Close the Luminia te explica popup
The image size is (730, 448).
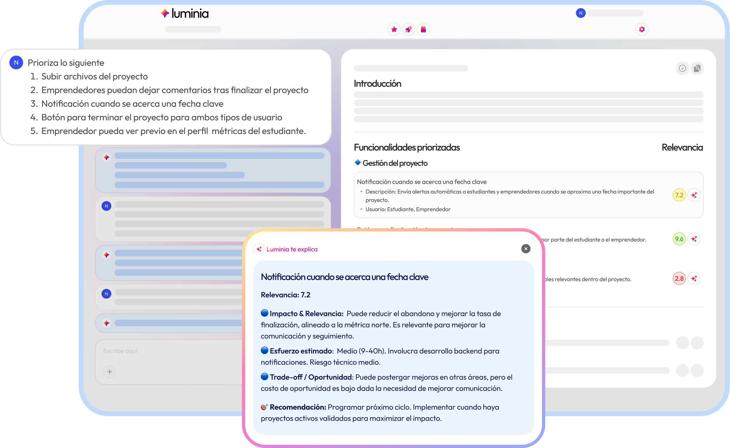pyautogui.click(x=526, y=248)
